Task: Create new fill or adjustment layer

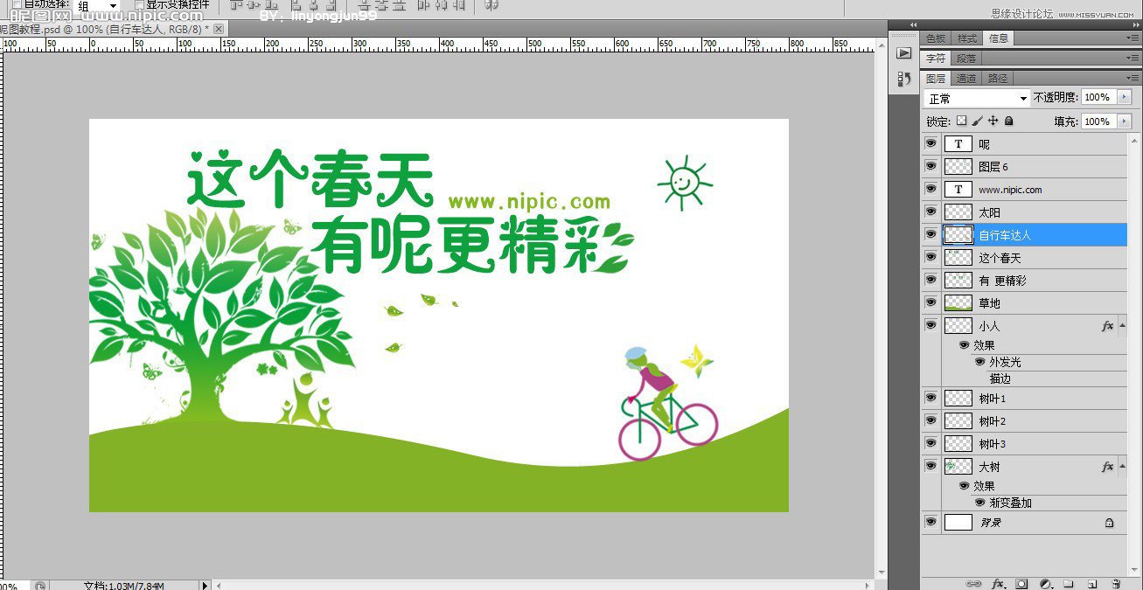Action: tap(1045, 583)
